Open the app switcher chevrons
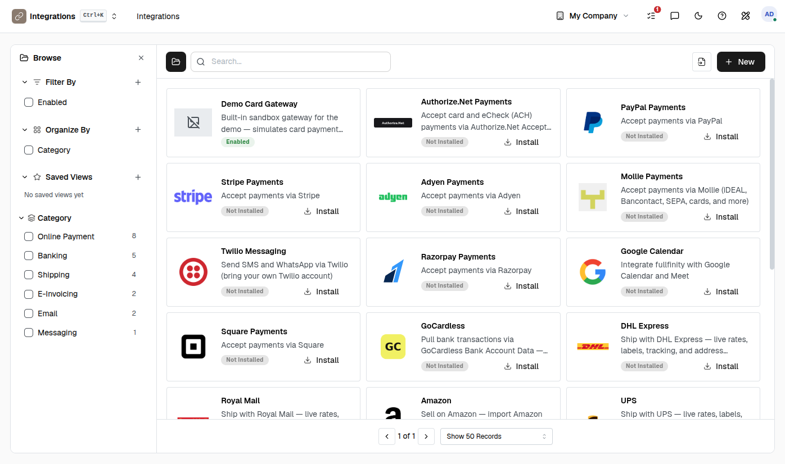 tap(114, 16)
